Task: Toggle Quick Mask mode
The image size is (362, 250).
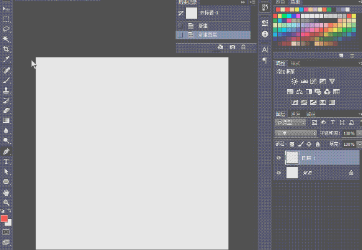Action: (x=6, y=232)
